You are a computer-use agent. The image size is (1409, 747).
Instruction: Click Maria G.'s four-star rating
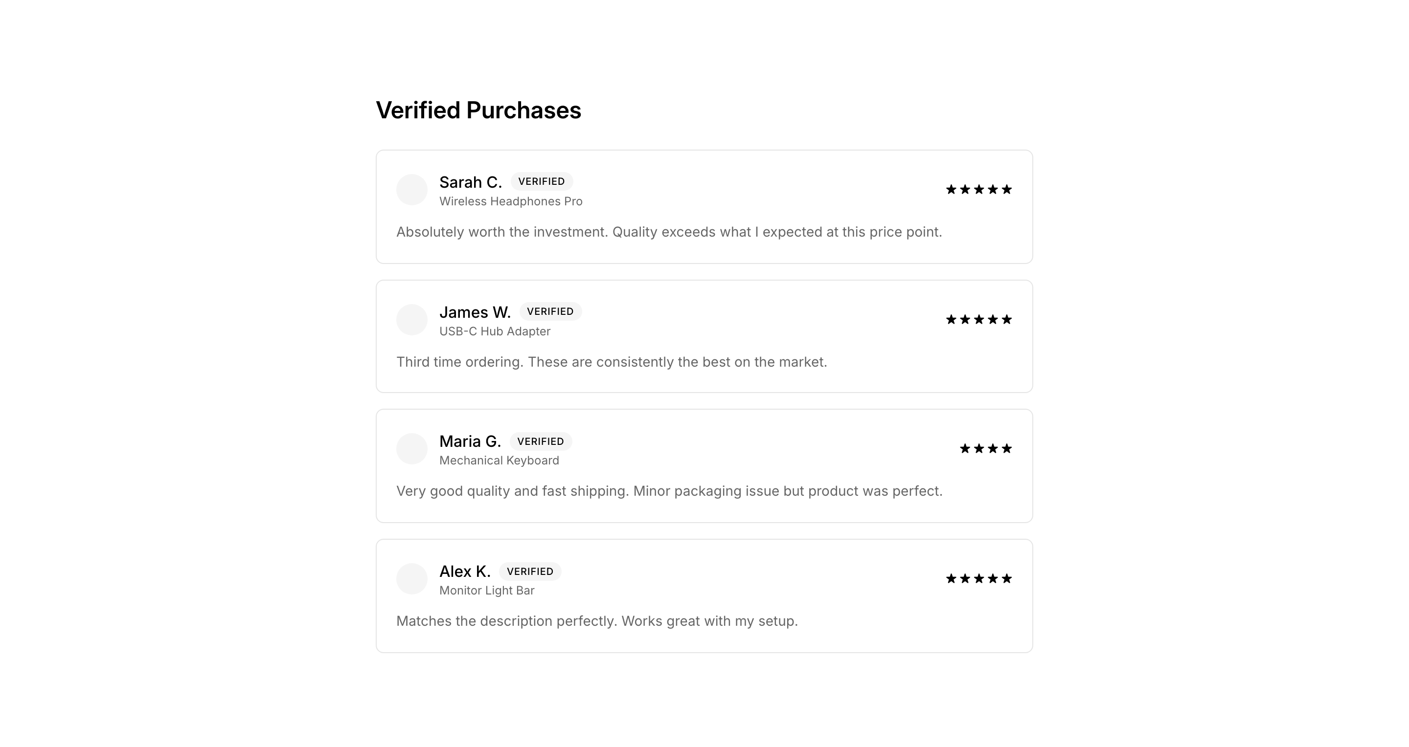tap(986, 449)
